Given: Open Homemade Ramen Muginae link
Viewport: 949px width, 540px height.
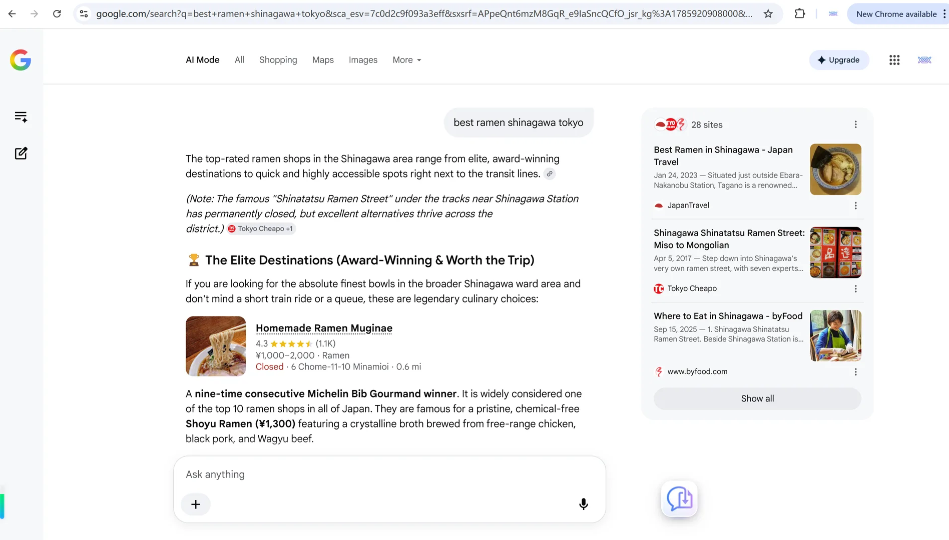Looking at the screenshot, I should click(324, 328).
